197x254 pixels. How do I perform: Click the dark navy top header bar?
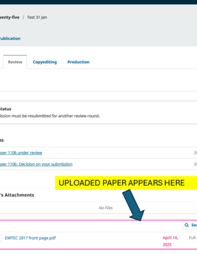coord(98,2)
